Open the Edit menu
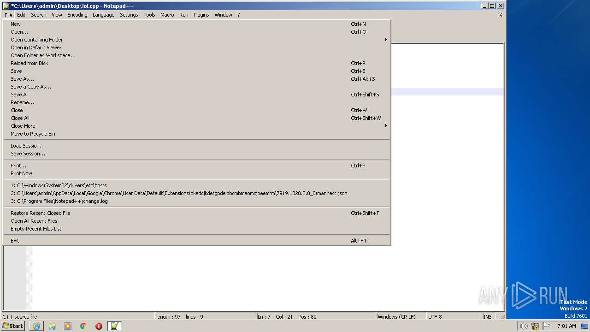 click(21, 15)
